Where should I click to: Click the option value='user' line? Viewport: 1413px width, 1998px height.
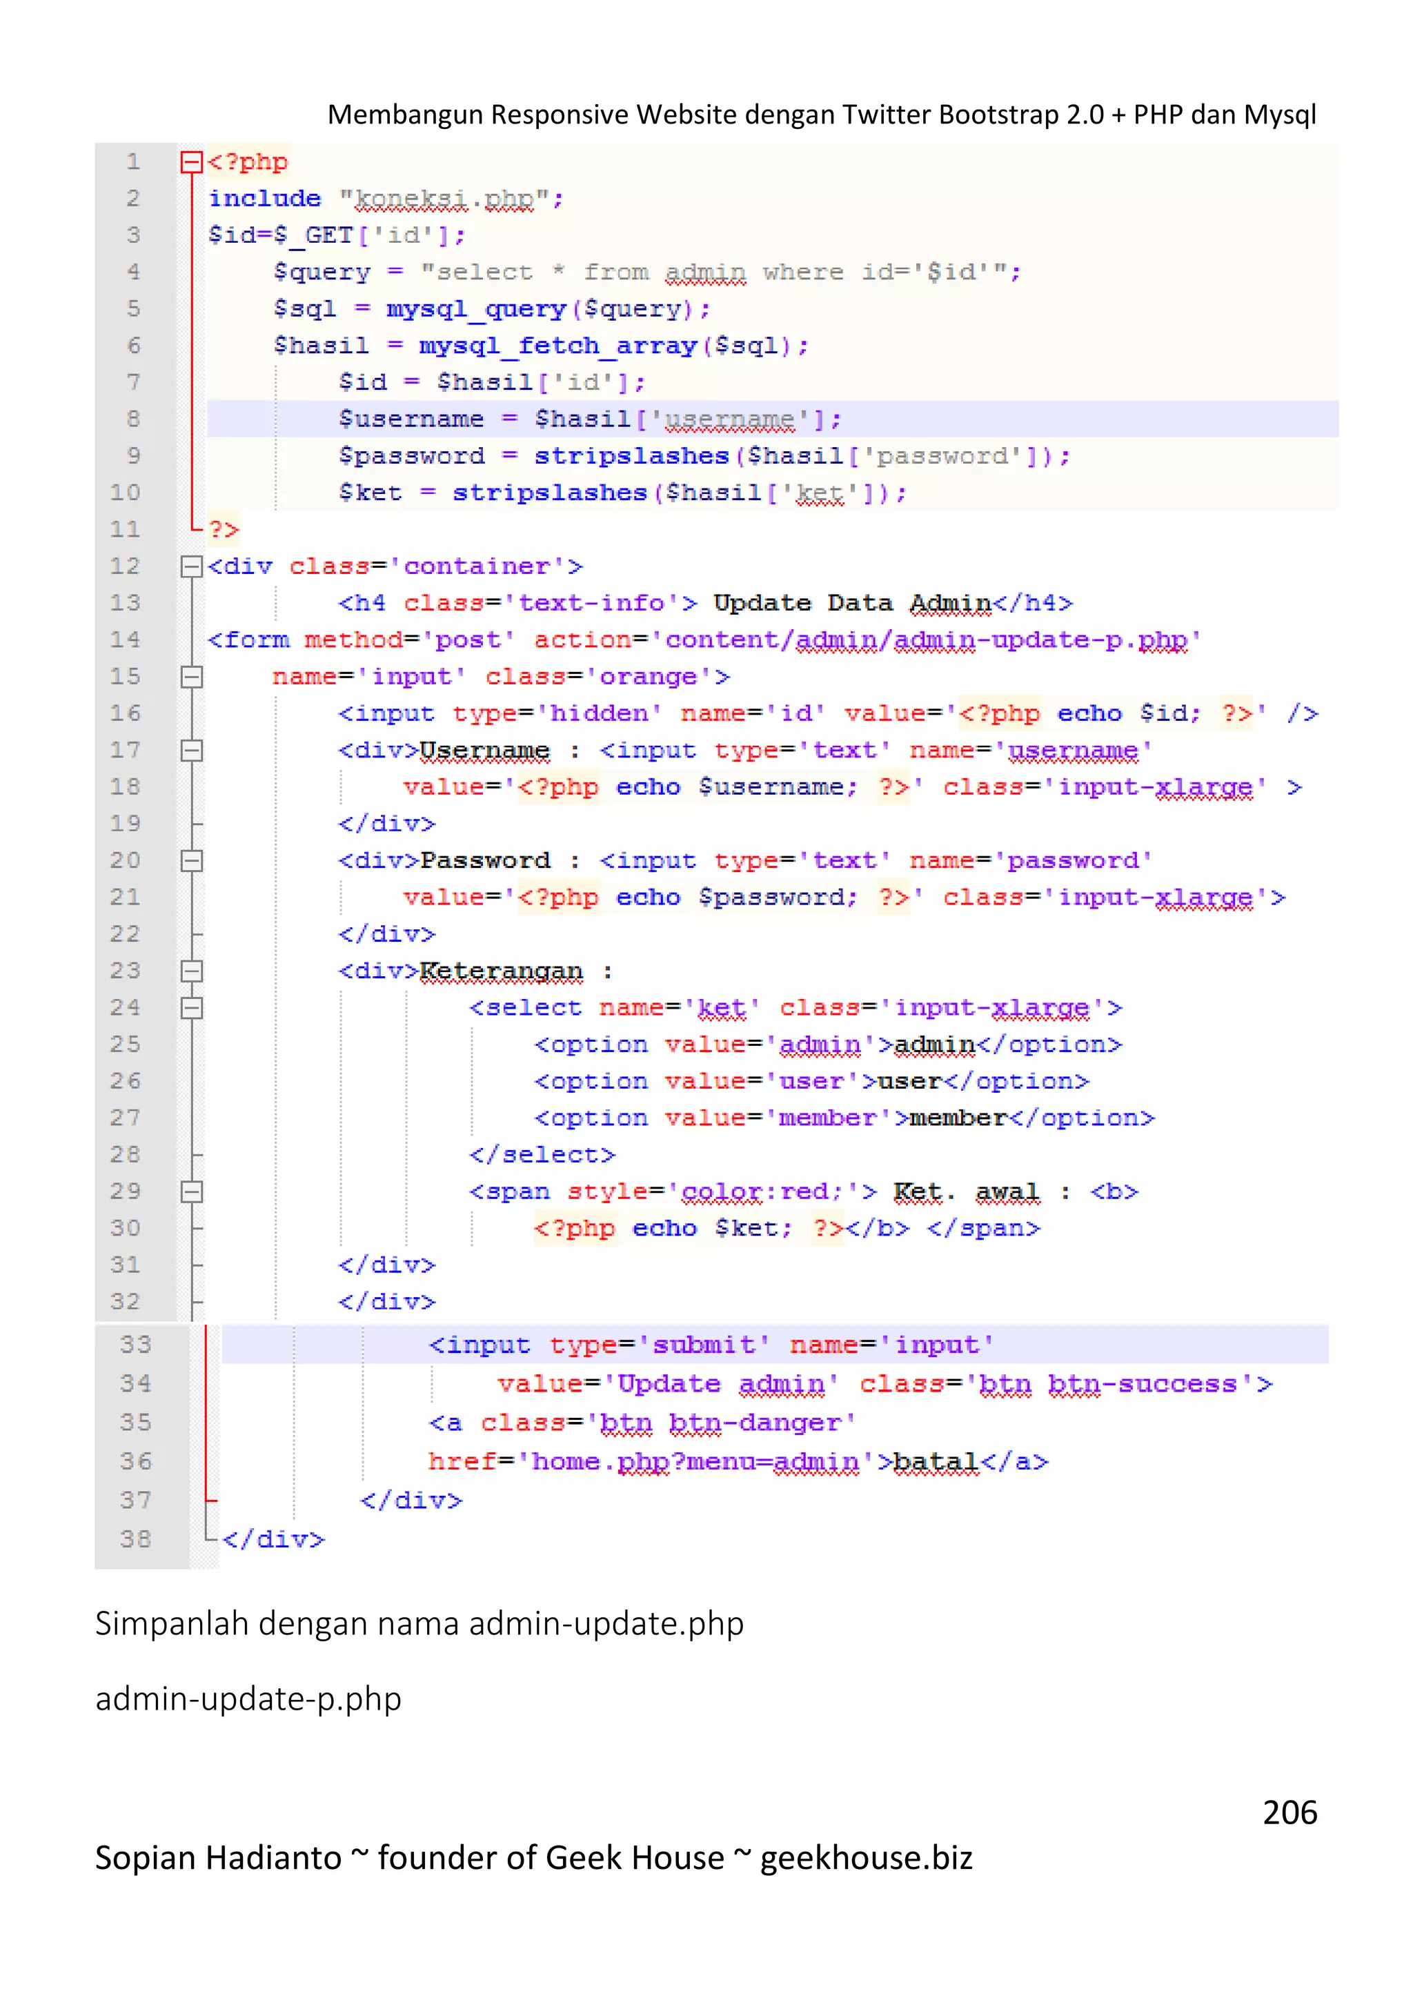[x=812, y=1082]
